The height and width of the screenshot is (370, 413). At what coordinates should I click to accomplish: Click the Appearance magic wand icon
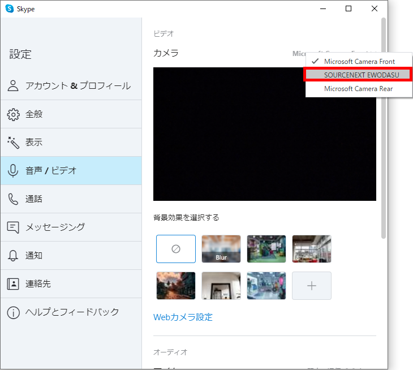pos(13,143)
